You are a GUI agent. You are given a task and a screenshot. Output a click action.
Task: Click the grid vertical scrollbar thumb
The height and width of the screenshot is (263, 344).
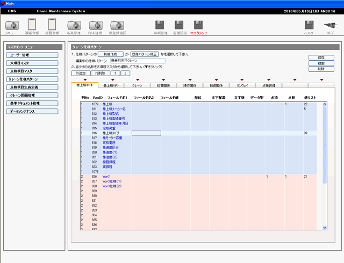(x=325, y=145)
